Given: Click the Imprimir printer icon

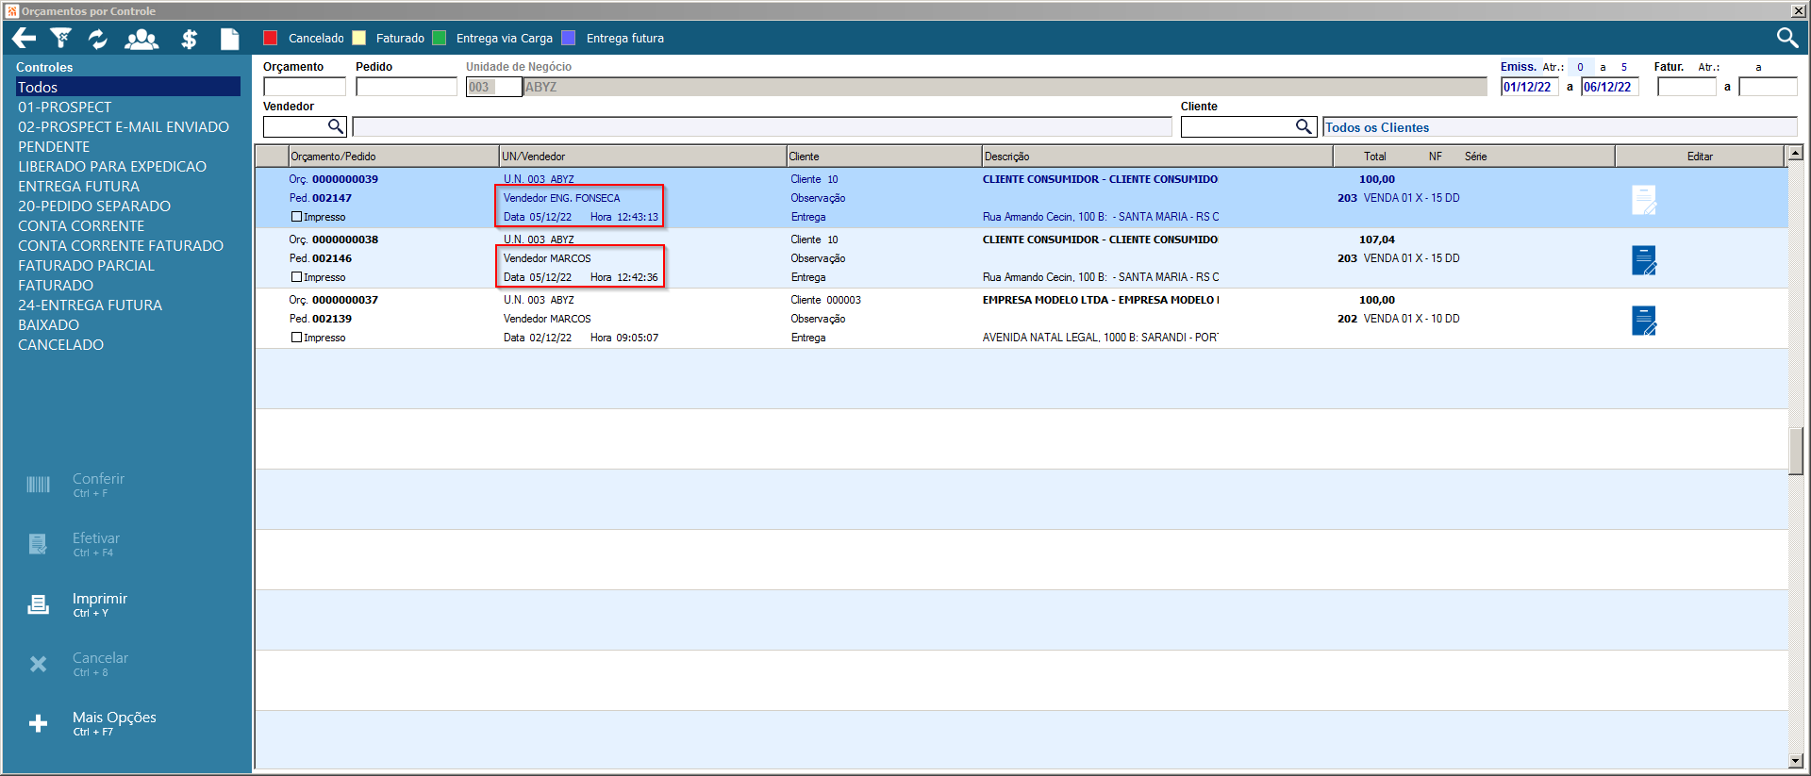Looking at the screenshot, I should coord(38,604).
